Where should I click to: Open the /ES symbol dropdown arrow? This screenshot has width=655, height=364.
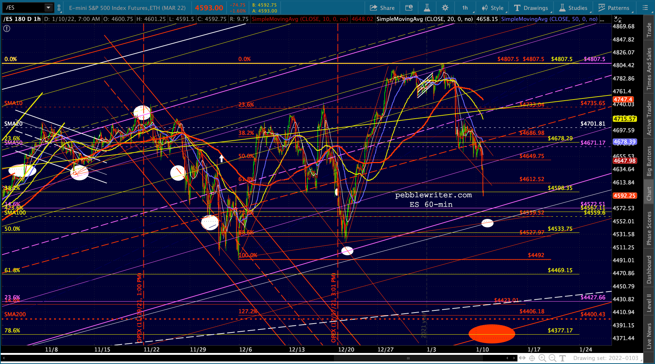(48, 8)
